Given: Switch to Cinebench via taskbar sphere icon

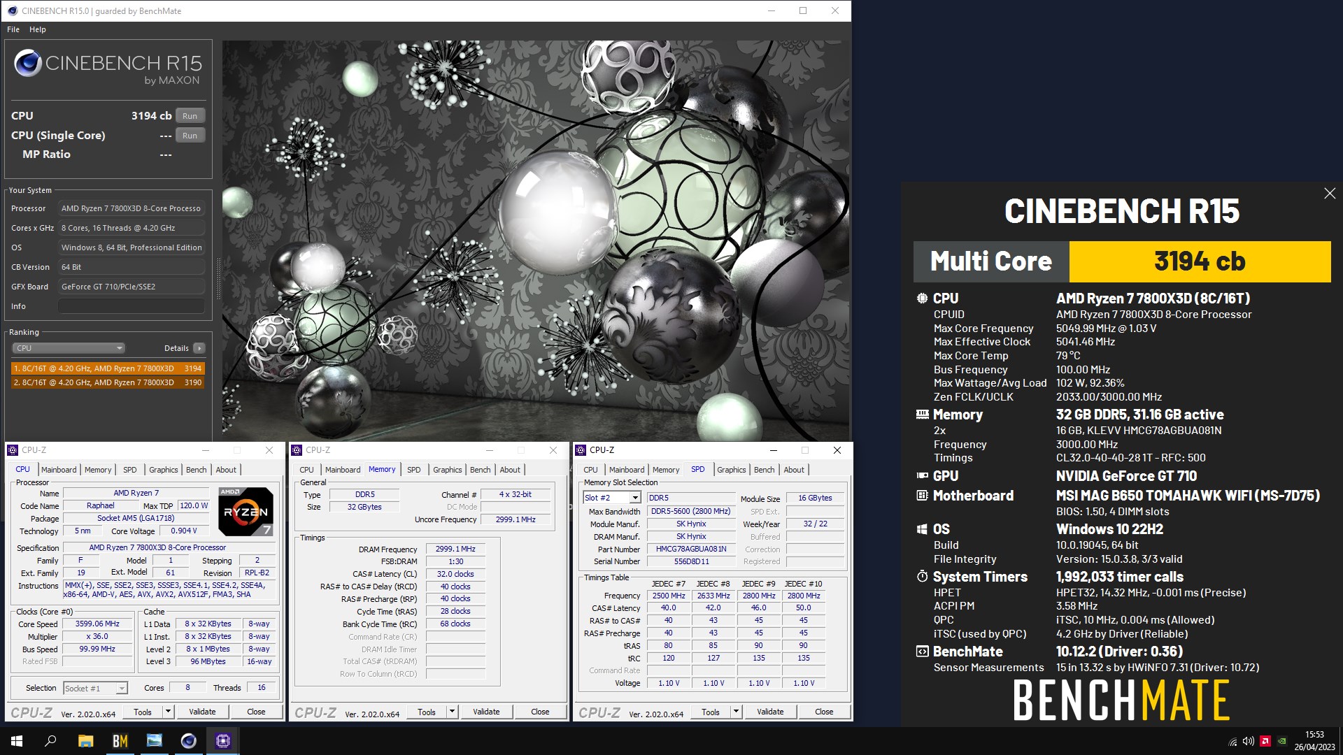Looking at the screenshot, I should click(x=188, y=741).
